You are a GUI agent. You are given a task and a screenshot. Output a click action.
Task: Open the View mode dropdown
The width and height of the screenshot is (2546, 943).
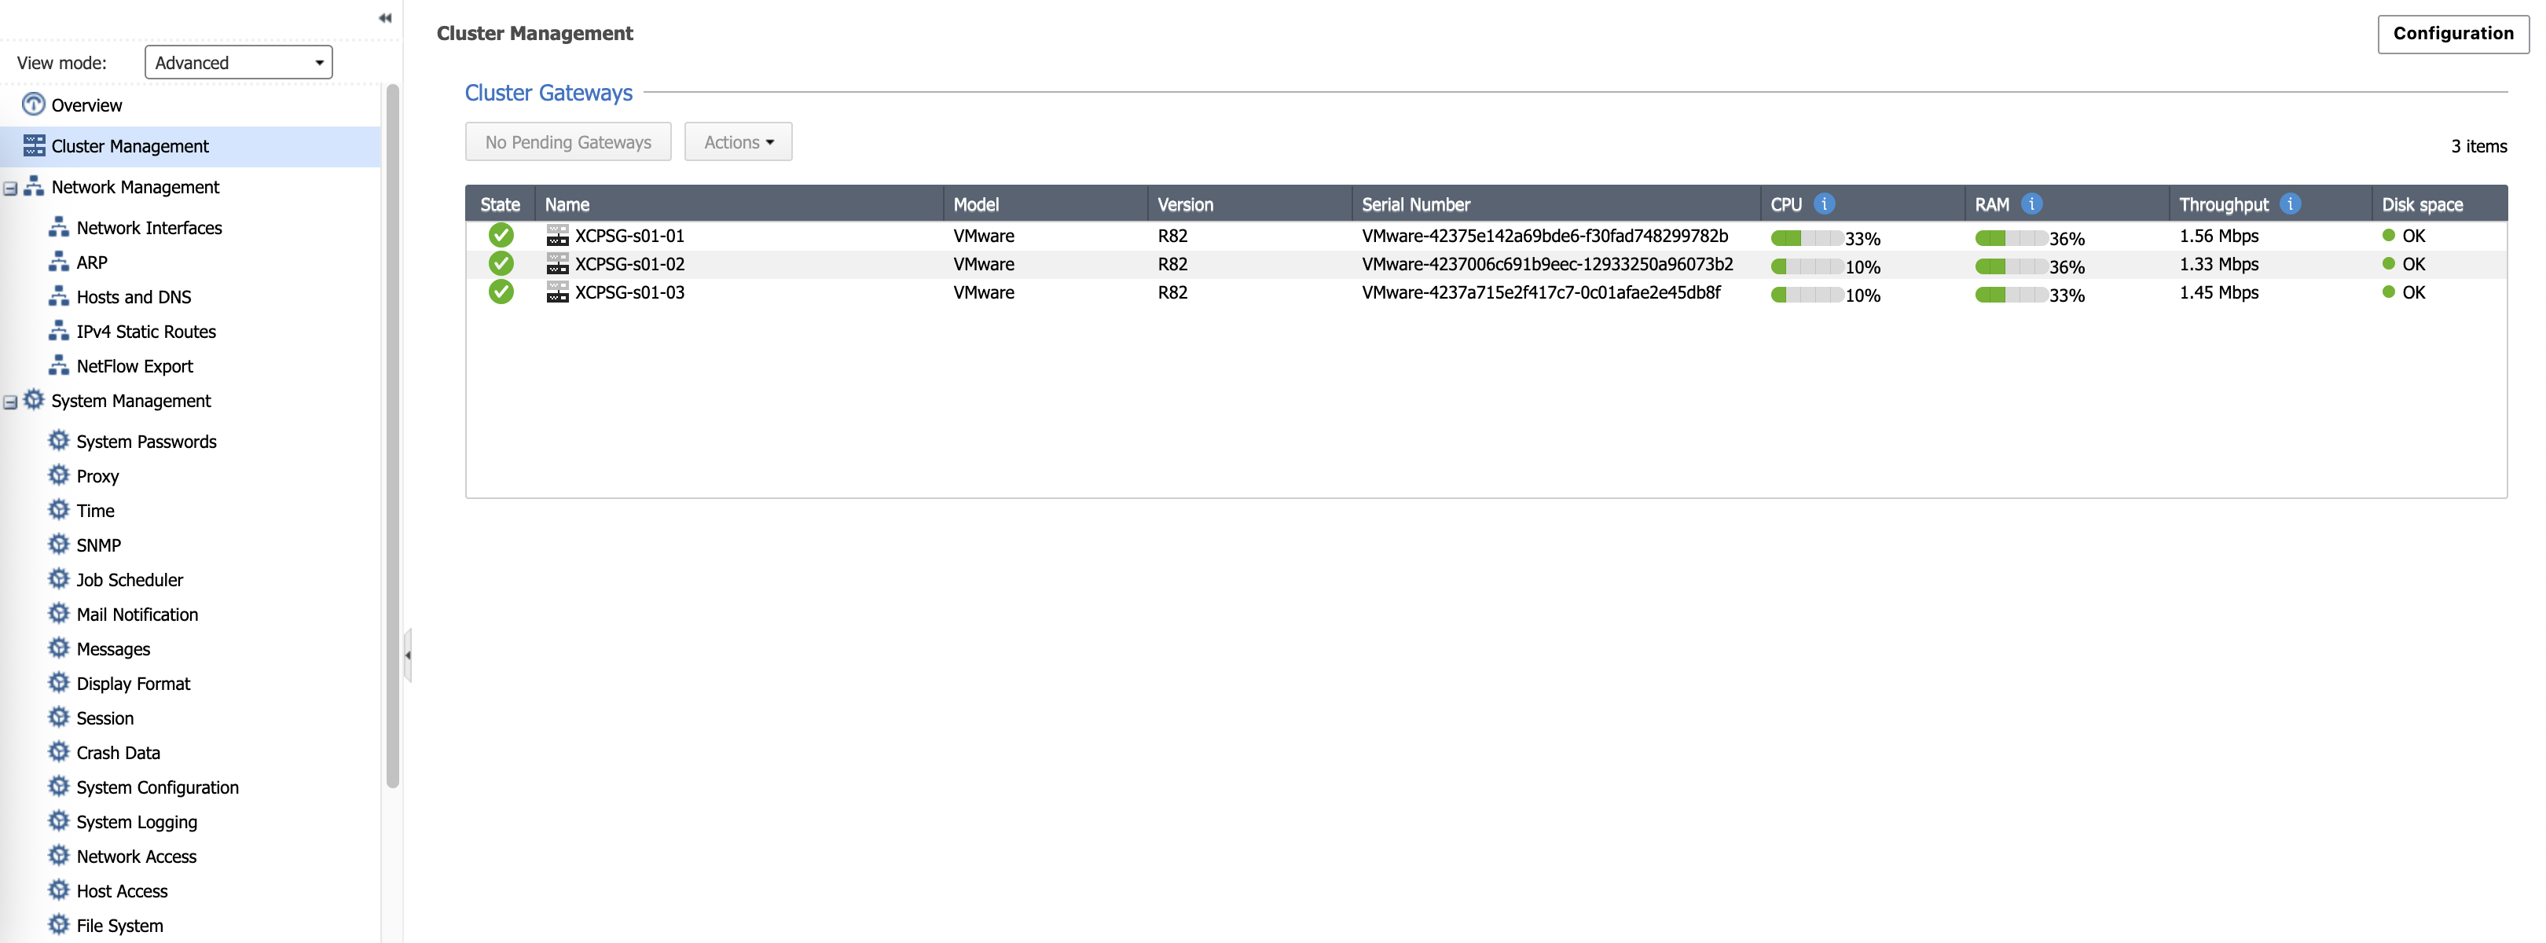click(x=238, y=62)
